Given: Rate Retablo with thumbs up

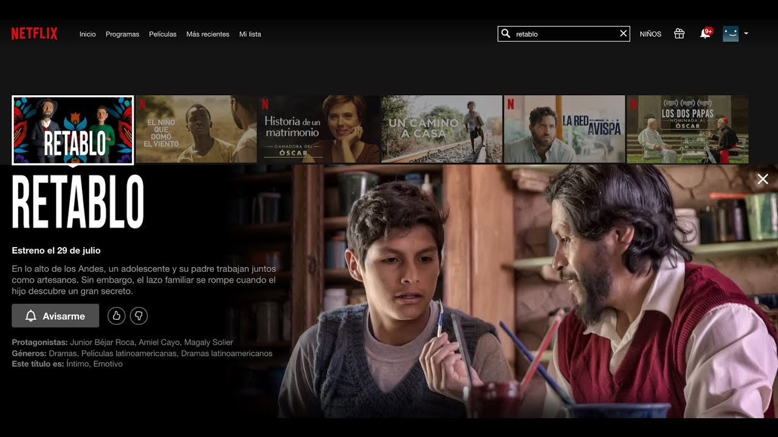Looking at the screenshot, I should [117, 316].
